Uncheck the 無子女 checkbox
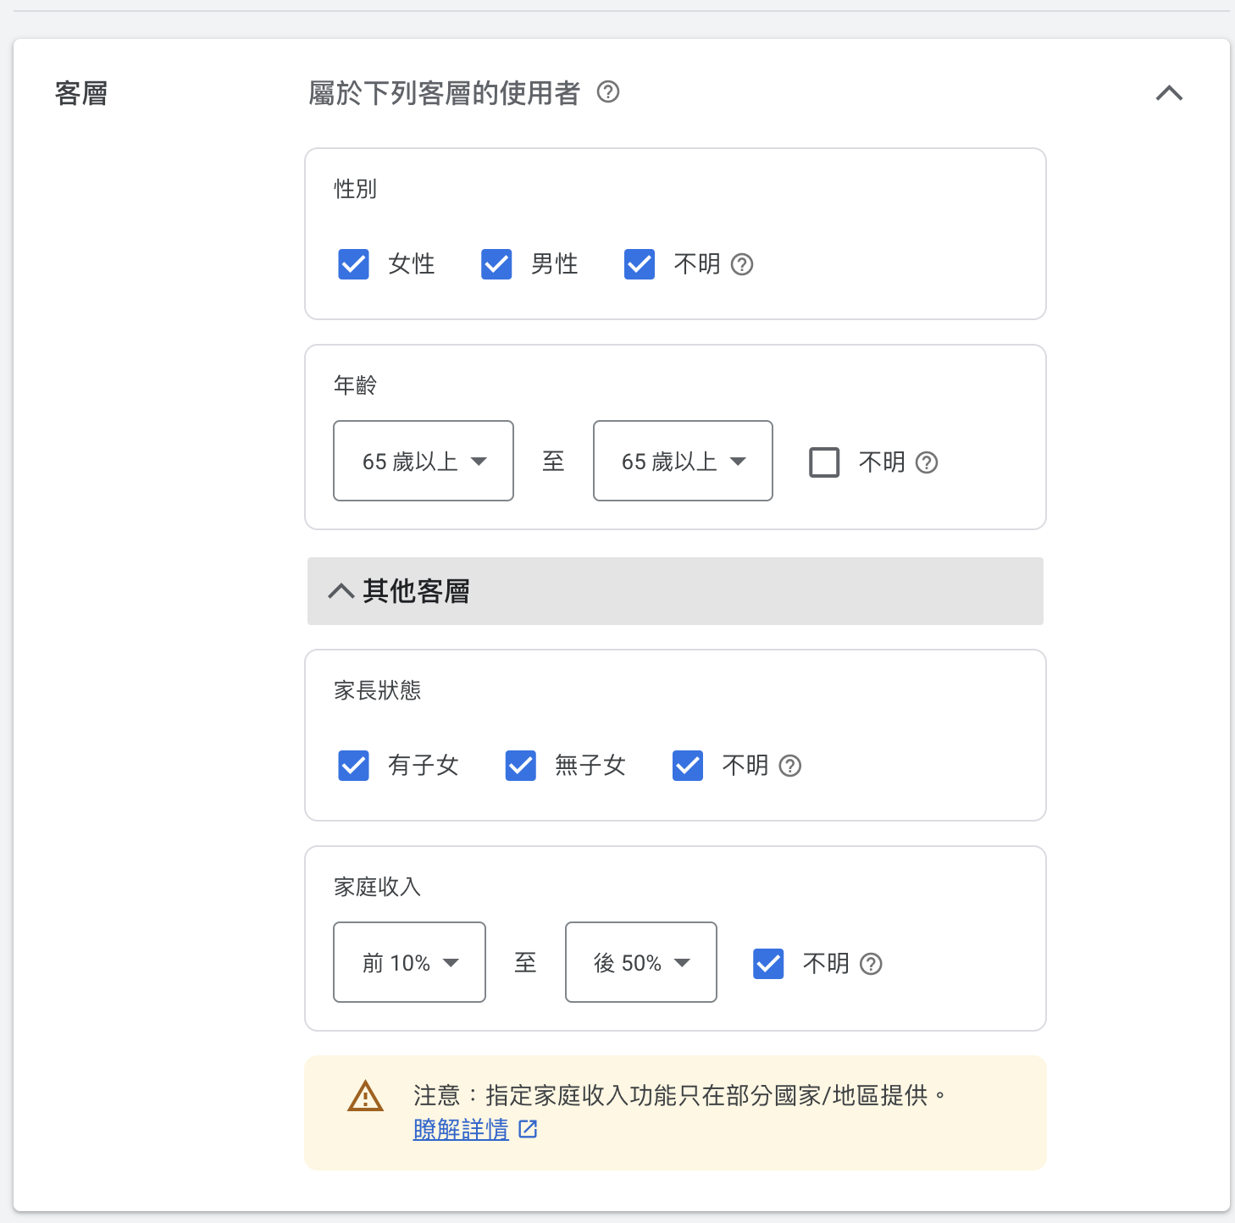The height and width of the screenshot is (1223, 1235). click(x=521, y=766)
